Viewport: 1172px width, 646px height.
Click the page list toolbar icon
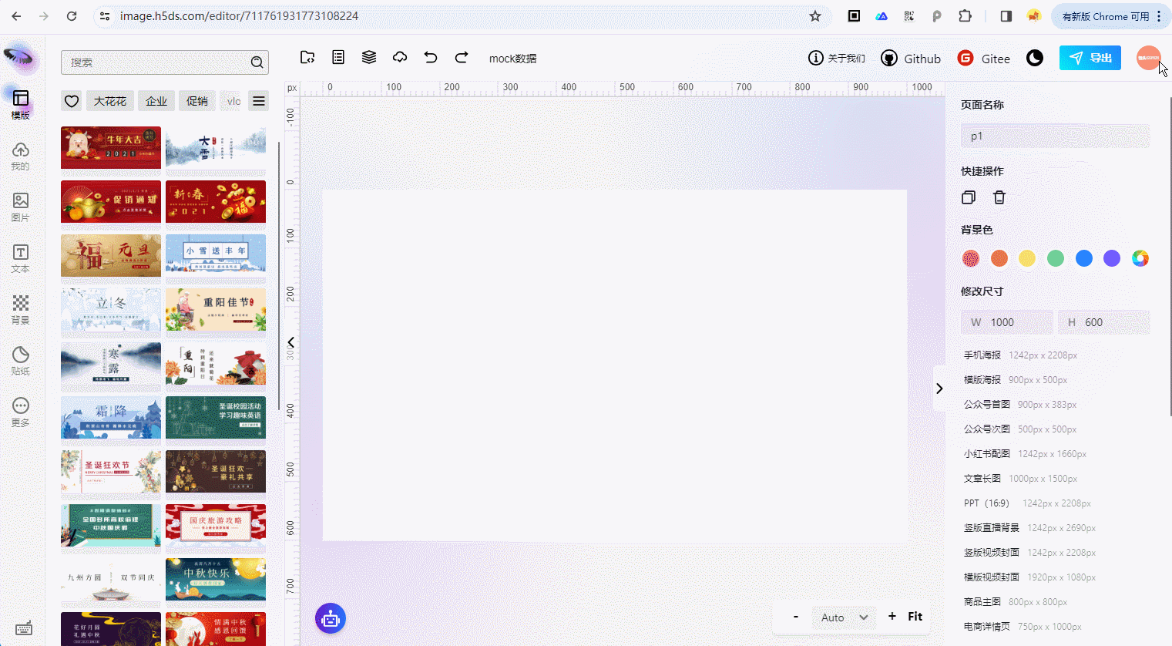tap(338, 58)
